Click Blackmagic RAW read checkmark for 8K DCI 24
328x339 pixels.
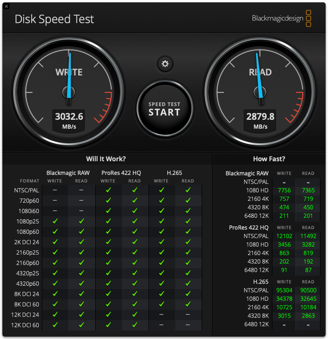[x=82, y=294]
